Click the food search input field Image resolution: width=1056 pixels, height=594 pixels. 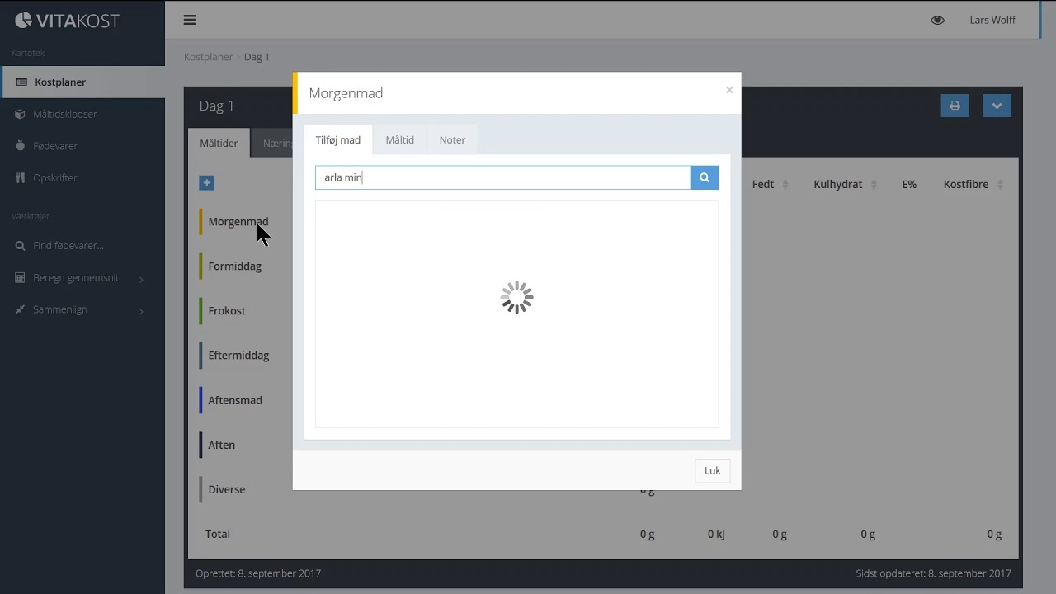[x=502, y=177]
